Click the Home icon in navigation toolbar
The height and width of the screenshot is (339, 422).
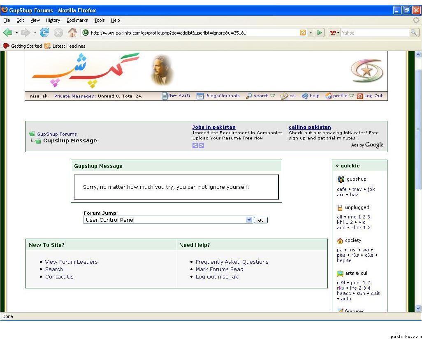[72, 33]
